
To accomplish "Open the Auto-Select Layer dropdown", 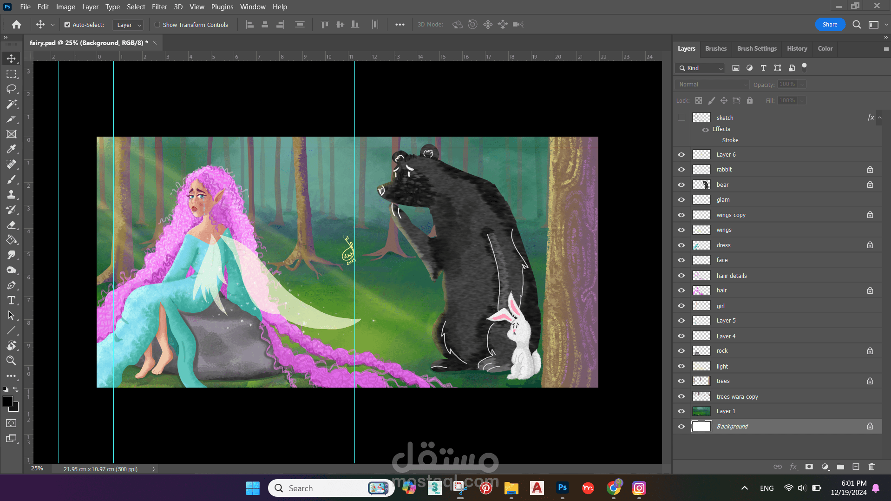I will [x=129, y=25].
